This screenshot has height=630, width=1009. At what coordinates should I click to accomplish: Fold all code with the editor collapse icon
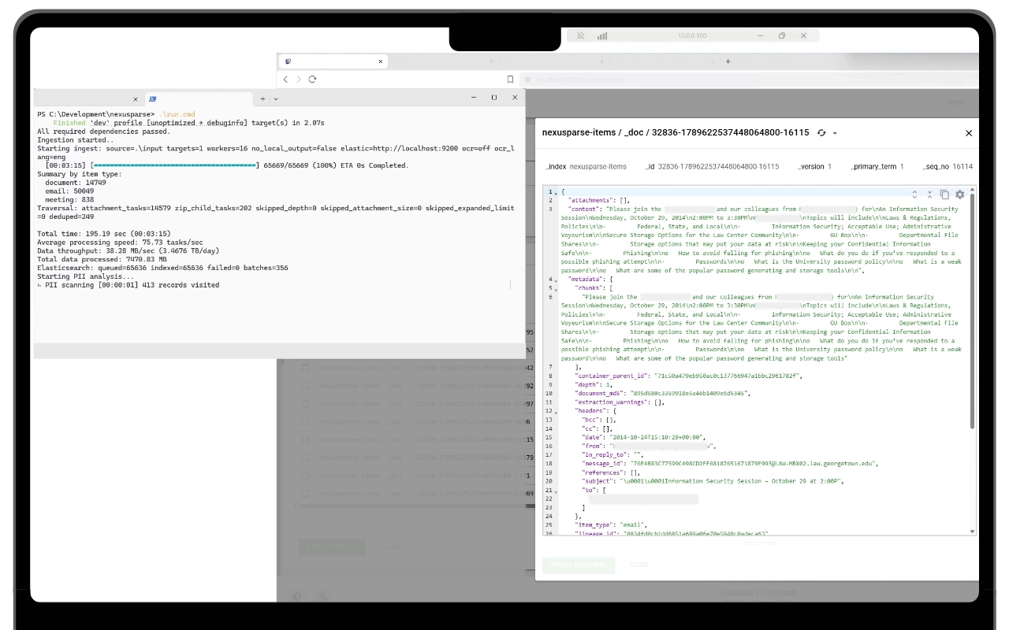coord(929,194)
